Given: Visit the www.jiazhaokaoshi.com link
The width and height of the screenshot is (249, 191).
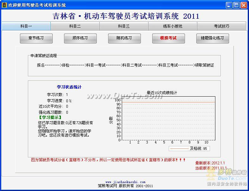Looking at the screenshot, I should pyautogui.click(x=125, y=182).
